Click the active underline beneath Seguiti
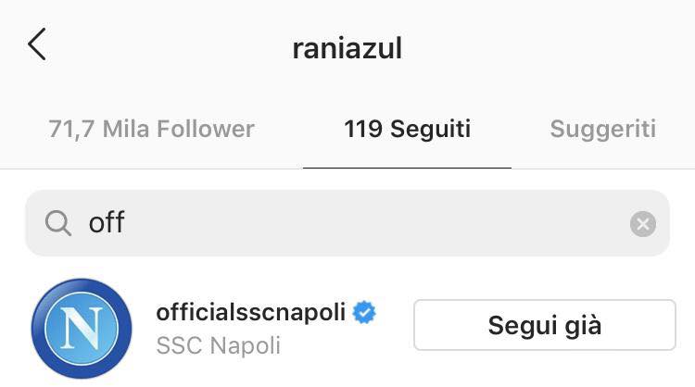Viewport: 695px width, 387px height. pos(407,168)
